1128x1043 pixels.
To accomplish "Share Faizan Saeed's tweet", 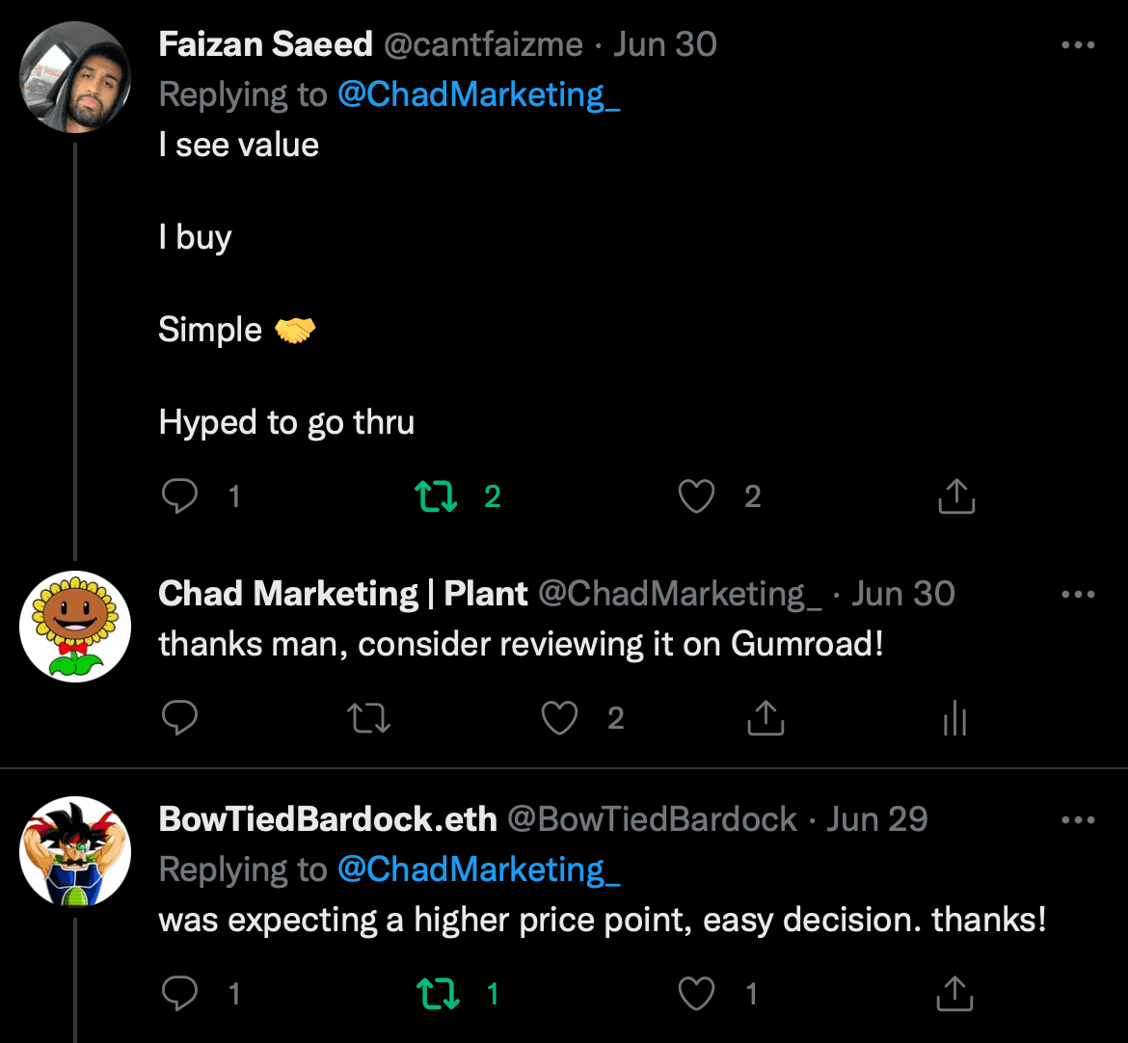I will click(x=956, y=496).
